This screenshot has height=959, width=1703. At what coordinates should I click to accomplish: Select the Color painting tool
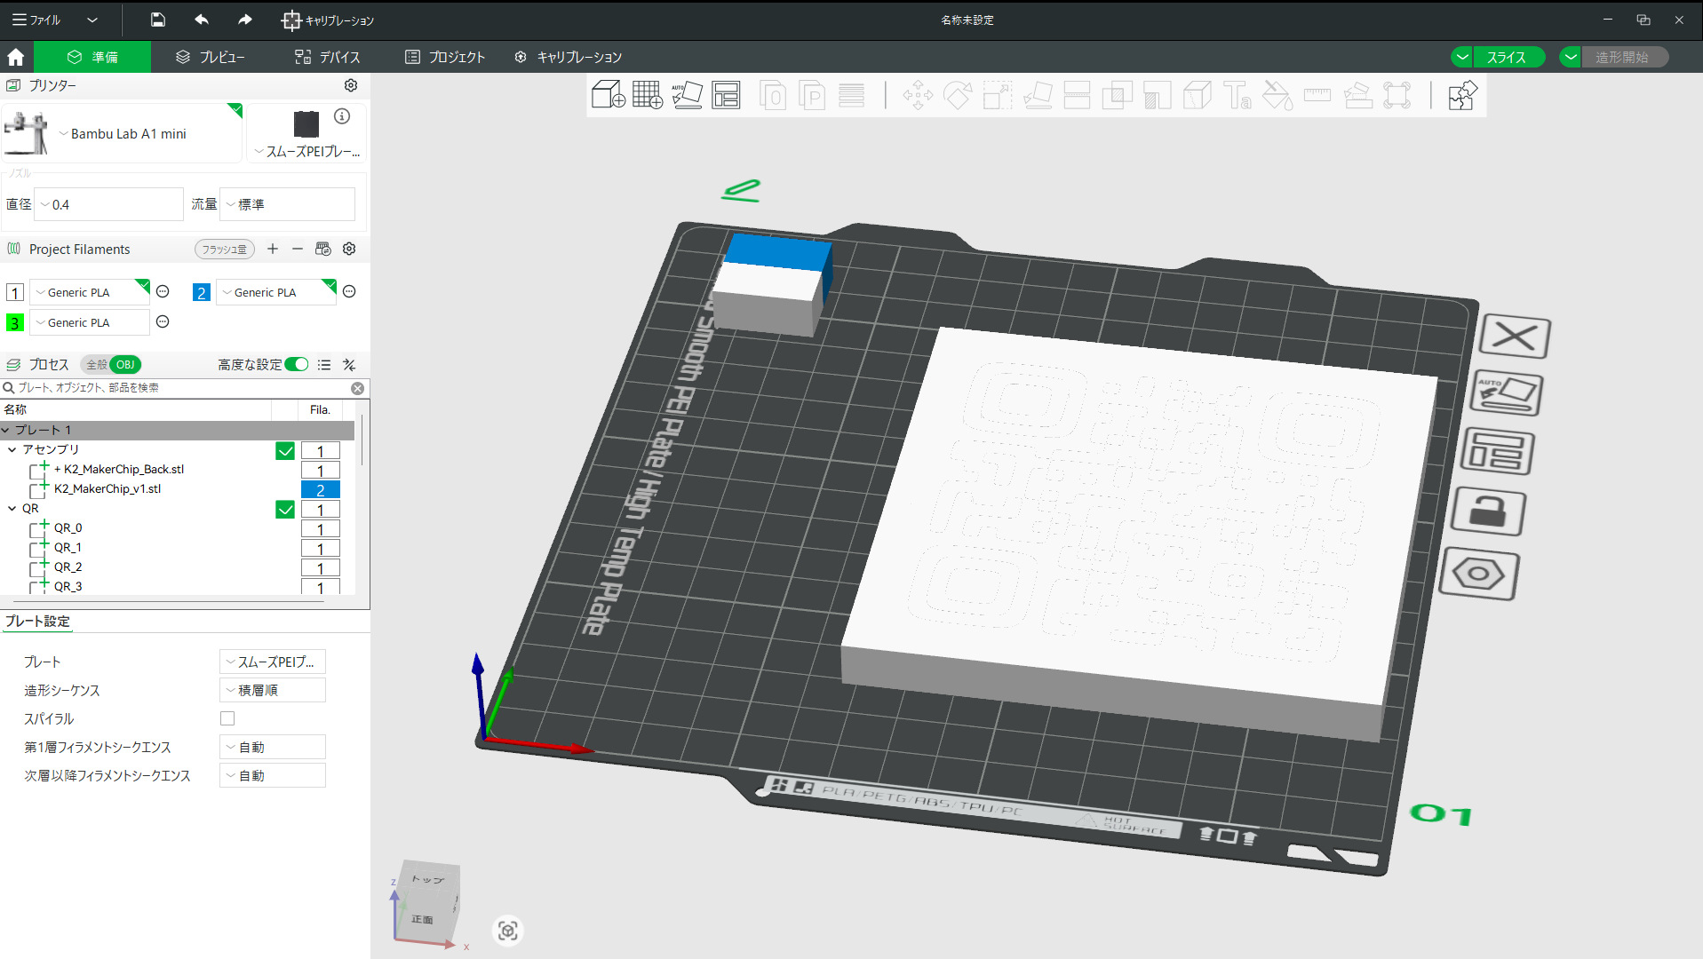coord(1277,95)
